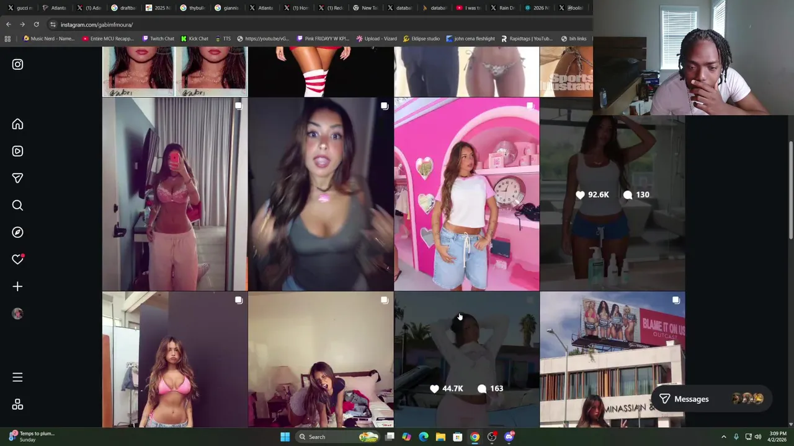794x446 pixels.
Task: Click the 163 comments count on hovered post
Action: pyautogui.click(x=490, y=389)
